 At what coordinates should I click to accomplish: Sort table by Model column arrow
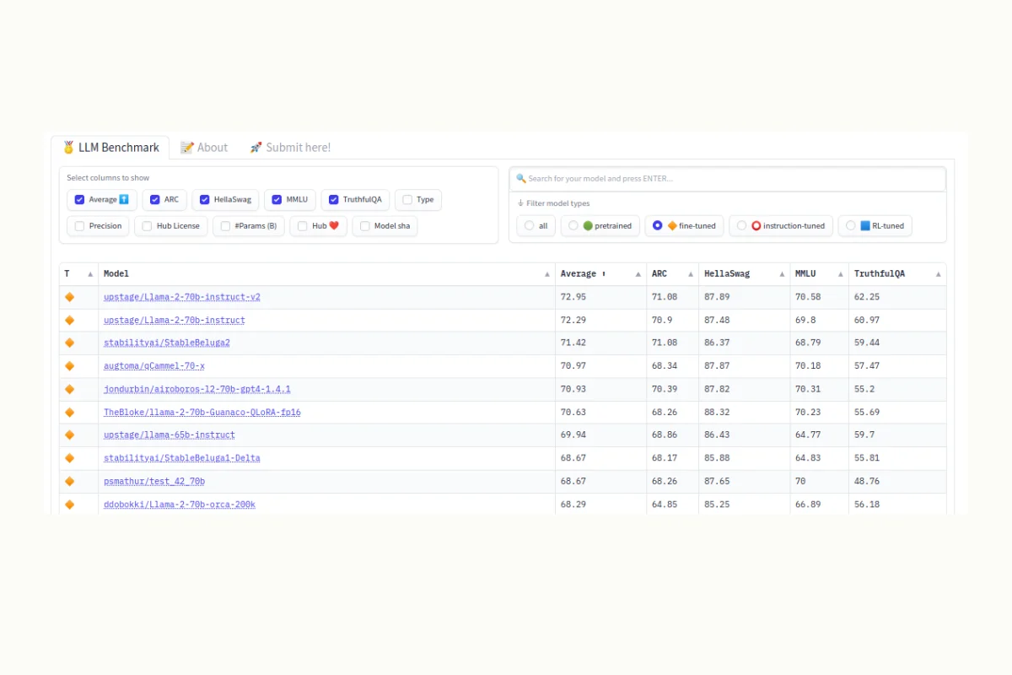coord(547,274)
